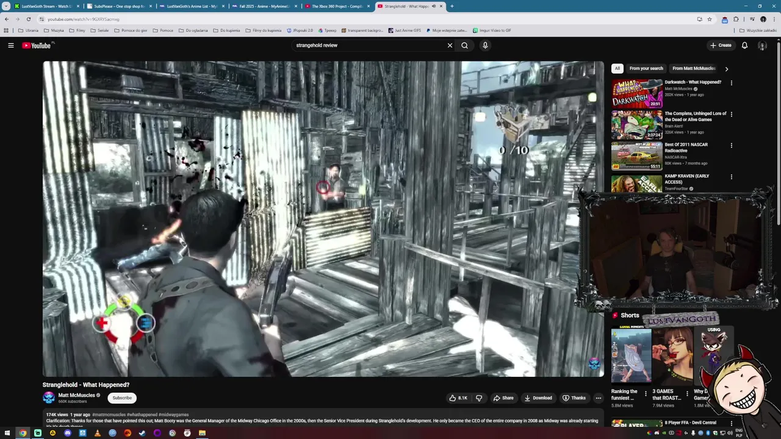The image size is (781, 439).
Task: Open the Wszystkie zakładki folder
Action: pyautogui.click(x=758, y=30)
